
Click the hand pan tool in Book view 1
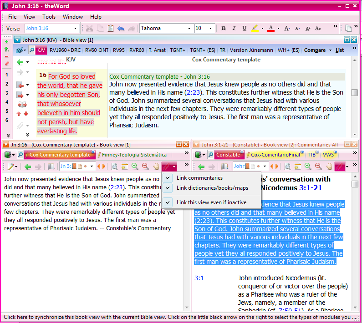(x=156, y=167)
